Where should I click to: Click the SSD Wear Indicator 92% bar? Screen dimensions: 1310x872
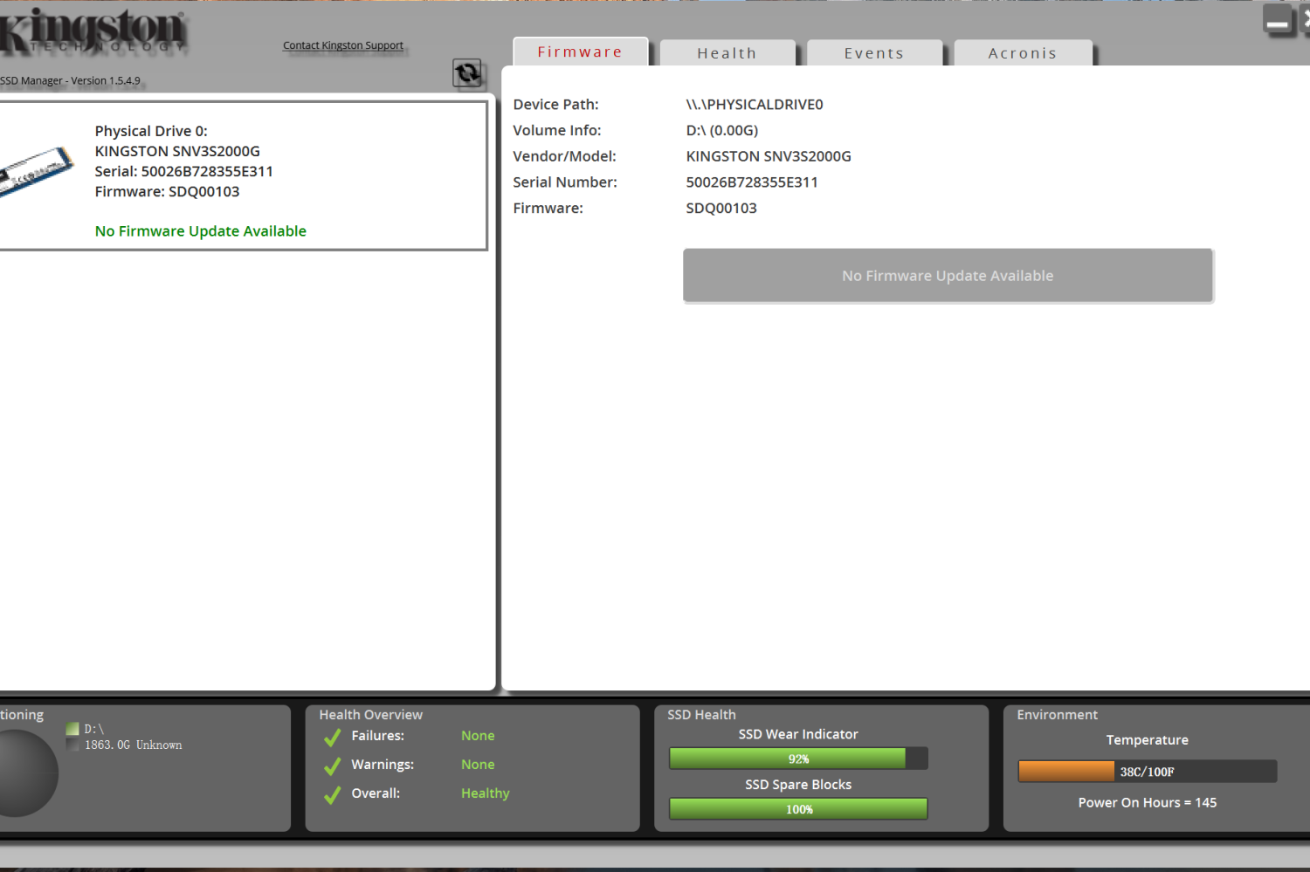pos(798,759)
